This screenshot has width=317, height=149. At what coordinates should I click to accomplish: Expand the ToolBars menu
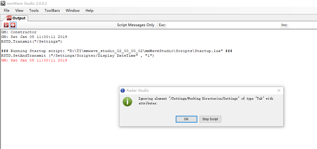point(52,11)
